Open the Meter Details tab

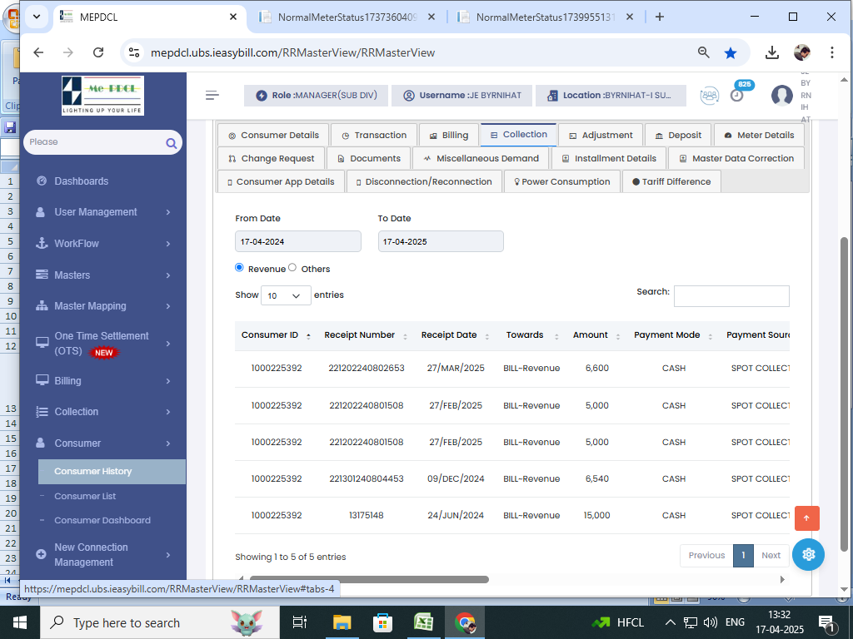tap(759, 136)
